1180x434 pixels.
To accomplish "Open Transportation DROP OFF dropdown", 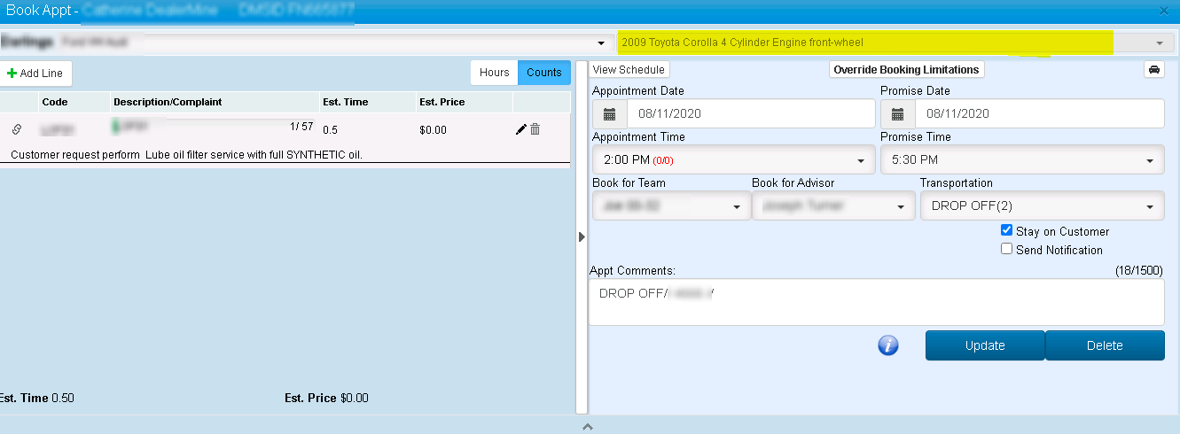I will point(1041,206).
